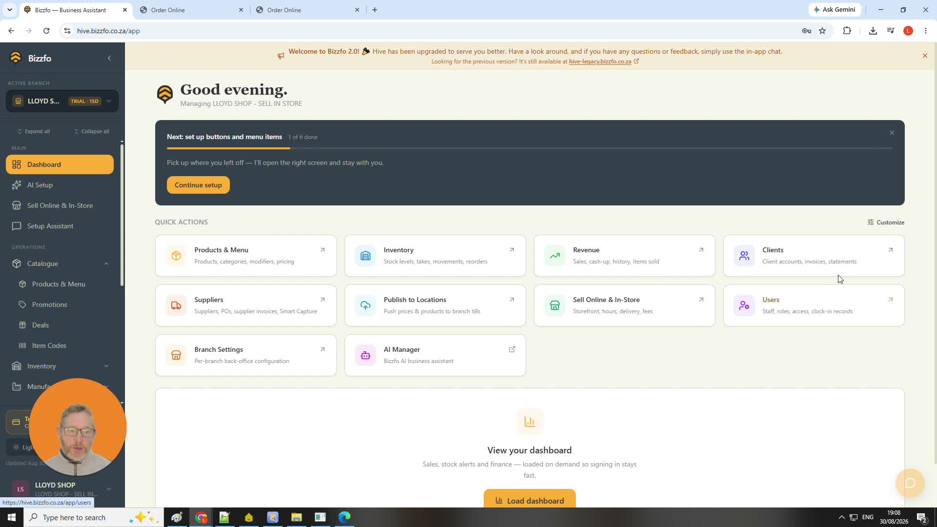Click the presenter webcam thumbnail
Viewport: 937px width, 527px height.
(x=78, y=427)
